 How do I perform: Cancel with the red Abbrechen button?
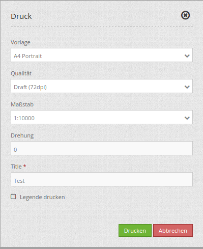coord(173,231)
